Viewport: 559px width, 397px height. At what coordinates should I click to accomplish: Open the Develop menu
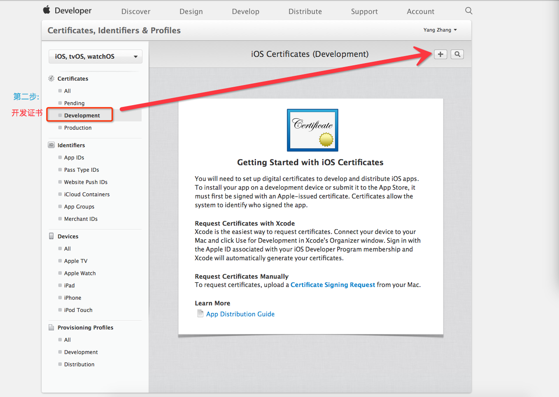pos(246,11)
